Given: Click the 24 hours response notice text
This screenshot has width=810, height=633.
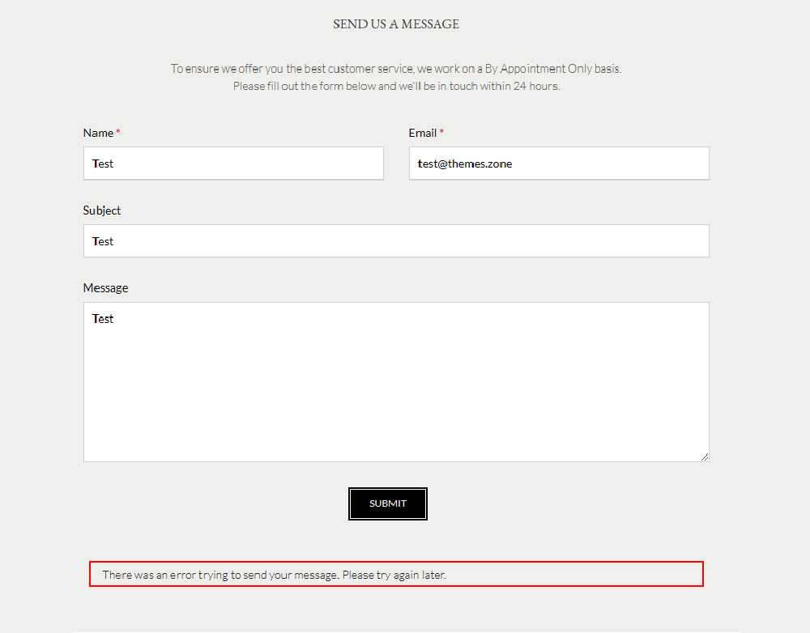Looking at the screenshot, I should tap(396, 85).
